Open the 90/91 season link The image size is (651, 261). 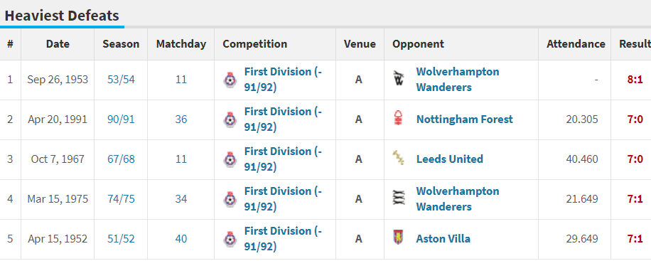coord(121,119)
